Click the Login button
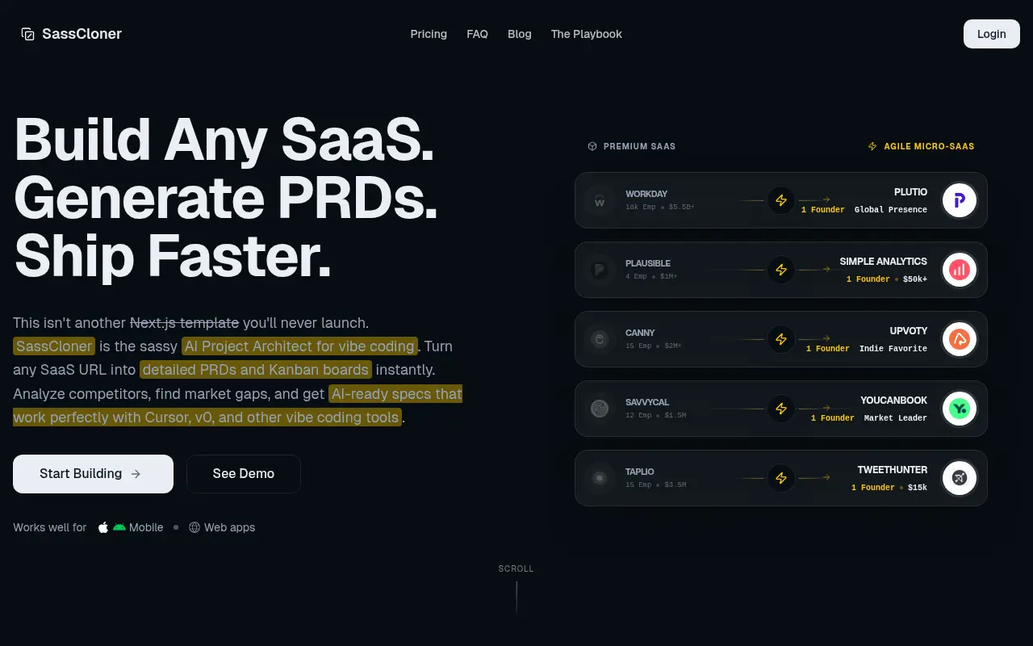The height and width of the screenshot is (646, 1033). click(x=992, y=34)
